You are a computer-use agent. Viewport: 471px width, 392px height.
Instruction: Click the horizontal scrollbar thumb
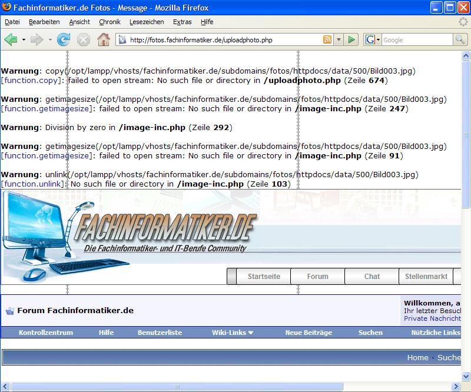point(177,386)
